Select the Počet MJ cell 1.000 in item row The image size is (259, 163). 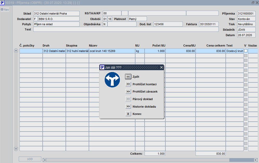tap(155, 51)
